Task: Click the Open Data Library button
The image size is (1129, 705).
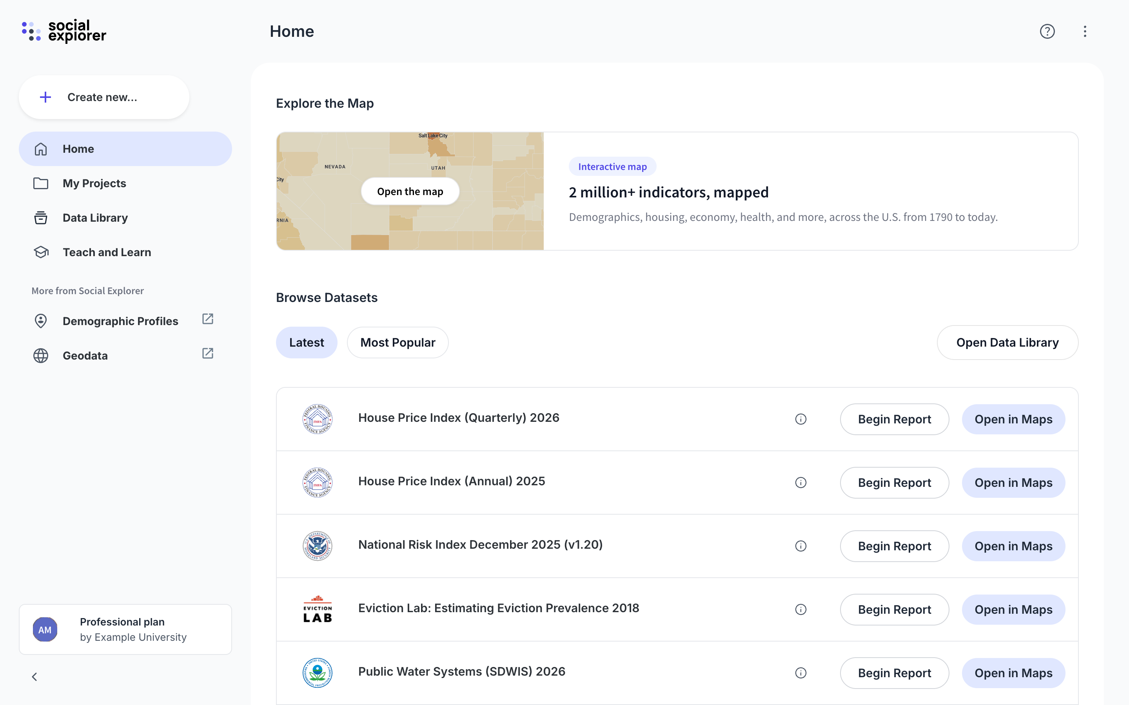Action: [x=1007, y=343]
